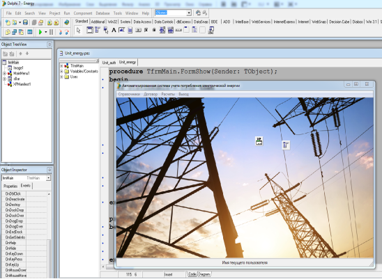
Task: Click the View Form toolbar icon
Action: (15, 32)
